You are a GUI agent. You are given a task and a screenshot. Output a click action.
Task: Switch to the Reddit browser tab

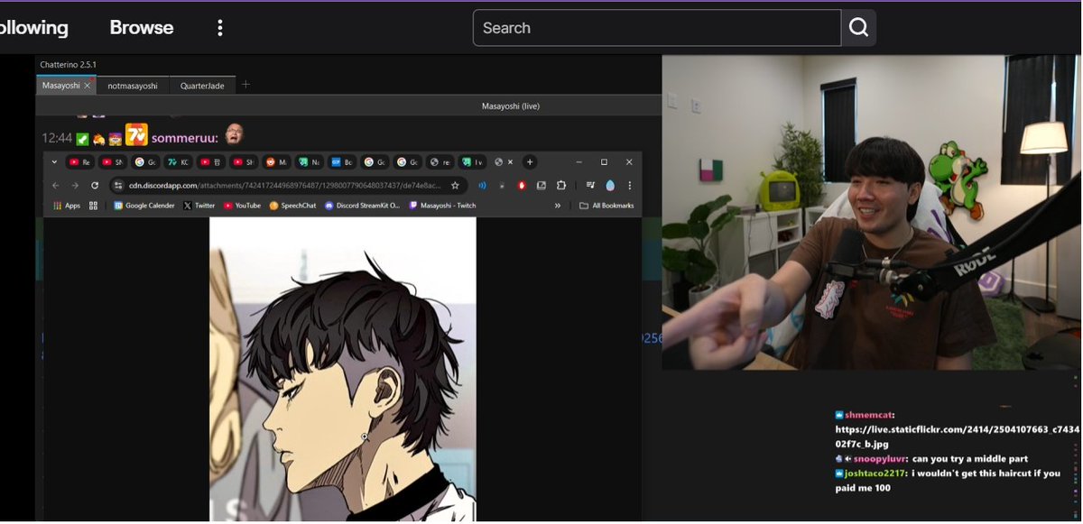pos(275,162)
